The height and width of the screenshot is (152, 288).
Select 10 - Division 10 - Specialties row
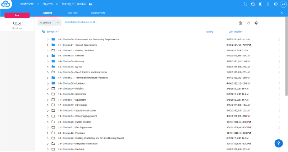72,94
